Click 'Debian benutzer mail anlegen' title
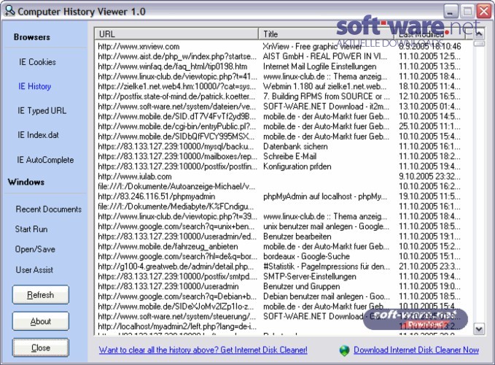 [327, 296]
